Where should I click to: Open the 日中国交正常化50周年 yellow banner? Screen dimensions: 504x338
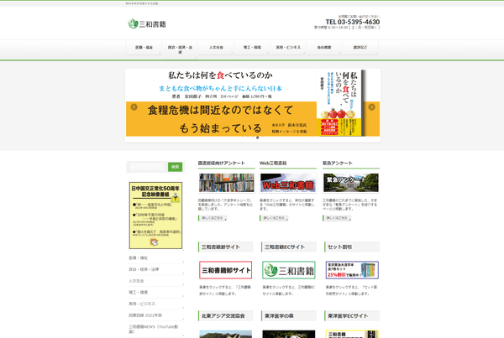155,216
